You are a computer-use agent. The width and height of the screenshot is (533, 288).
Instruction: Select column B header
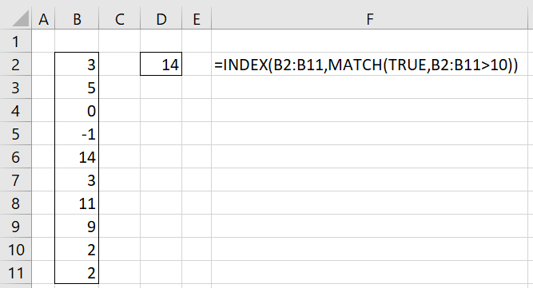[77, 19]
